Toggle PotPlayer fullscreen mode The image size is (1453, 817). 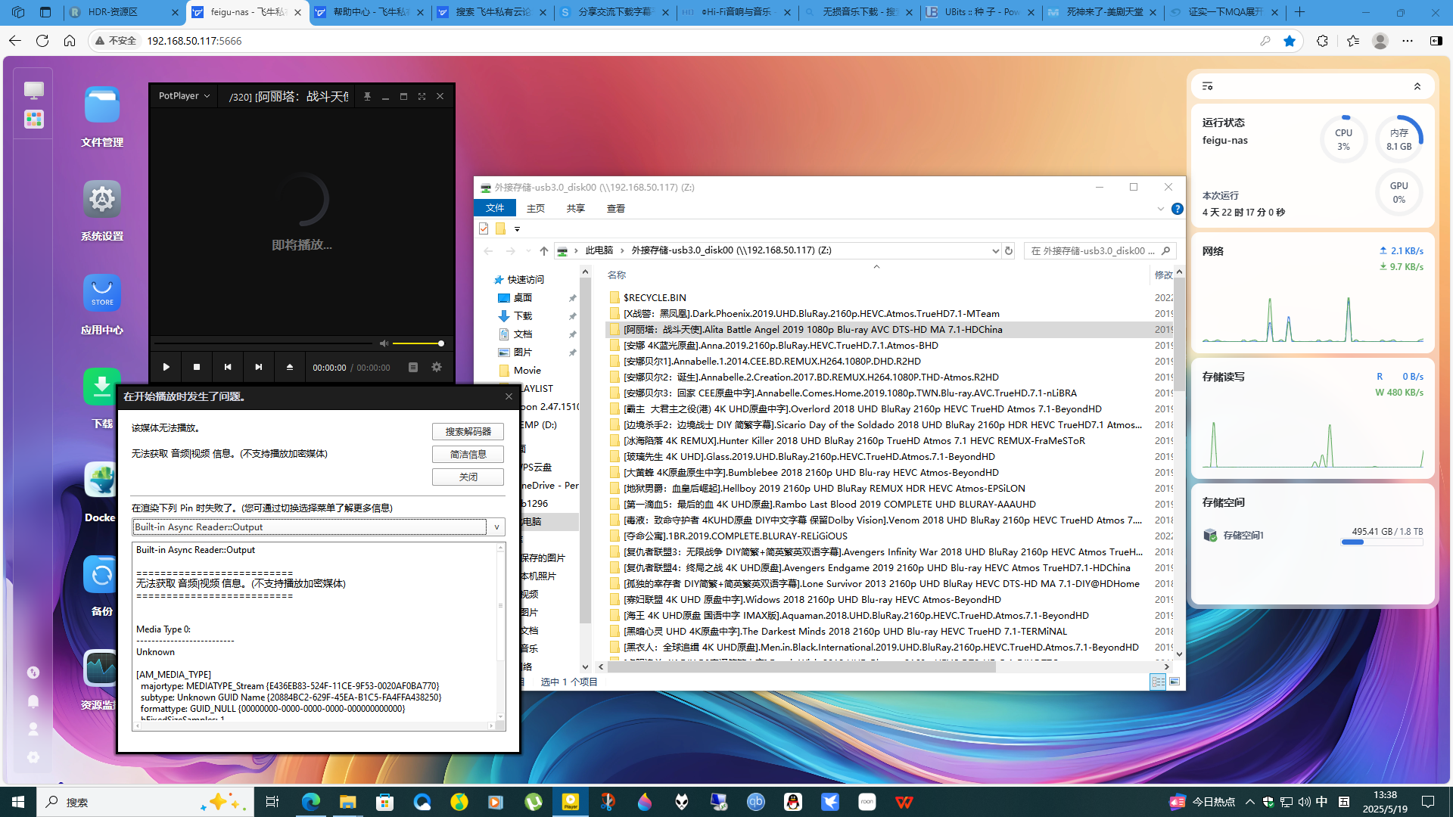point(422,97)
